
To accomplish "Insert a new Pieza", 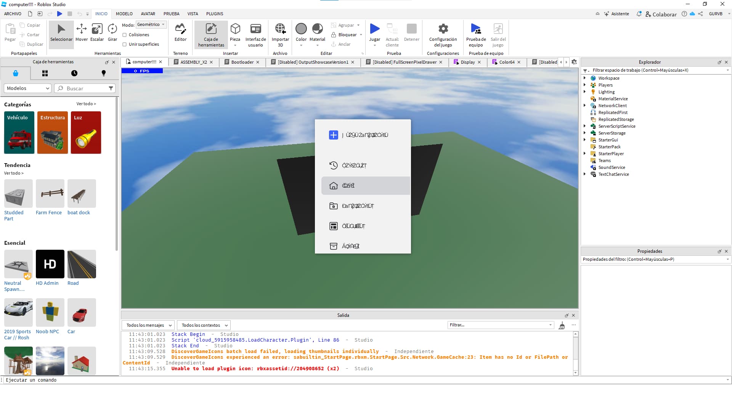I will pos(235,31).
